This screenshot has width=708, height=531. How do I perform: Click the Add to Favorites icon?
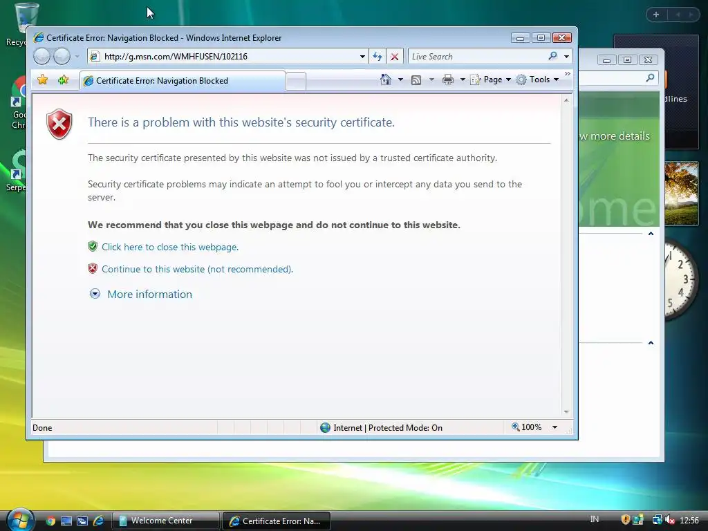[x=63, y=80]
